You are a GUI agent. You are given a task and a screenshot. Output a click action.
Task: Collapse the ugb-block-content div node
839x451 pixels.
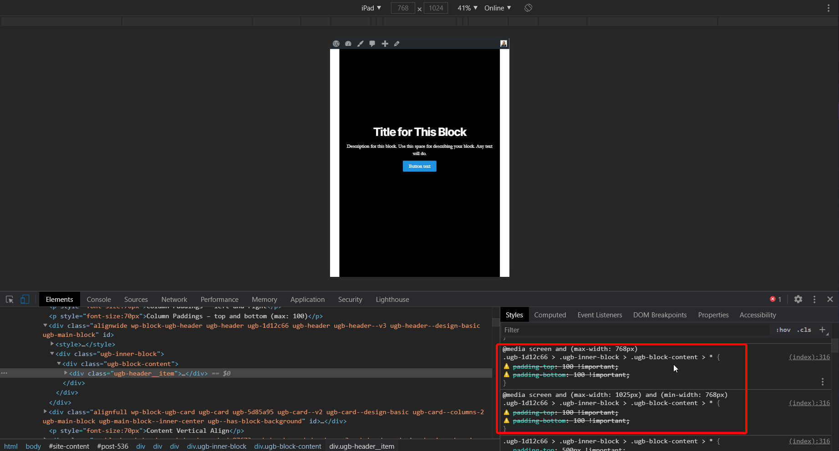[59, 364]
